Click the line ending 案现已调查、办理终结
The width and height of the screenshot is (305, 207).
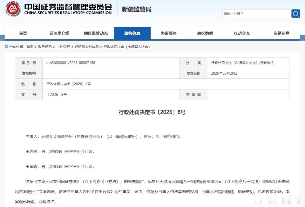coord(36,202)
